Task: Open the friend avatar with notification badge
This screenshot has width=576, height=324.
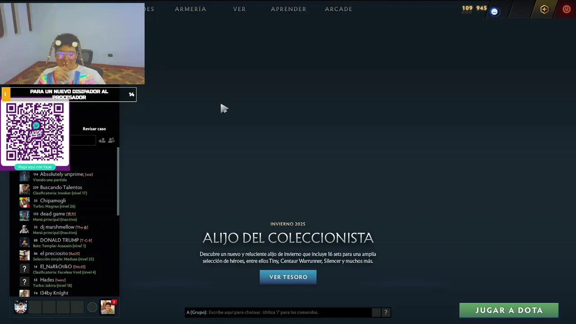Action: pos(108,307)
